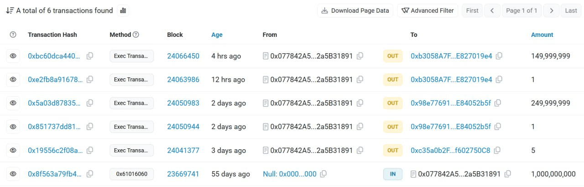Open the Advanced Filter options
The image size is (584, 187).
tap(428, 10)
